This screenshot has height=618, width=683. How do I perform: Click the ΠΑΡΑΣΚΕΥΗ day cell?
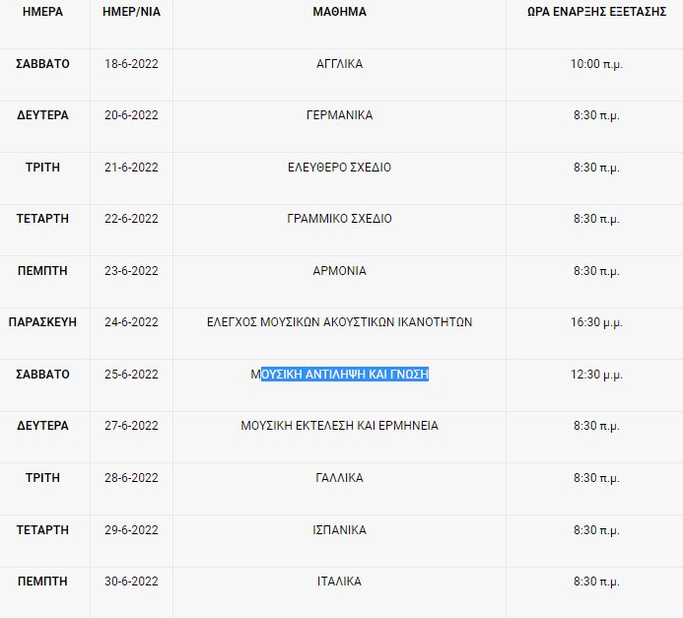[x=42, y=322]
